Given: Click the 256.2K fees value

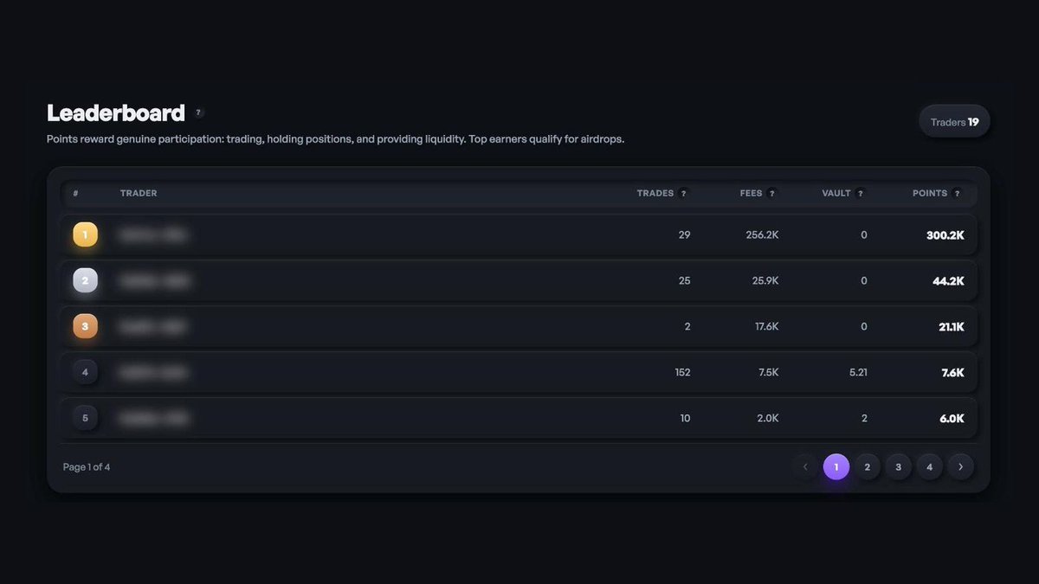Looking at the screenshot, I should [762, 234].
